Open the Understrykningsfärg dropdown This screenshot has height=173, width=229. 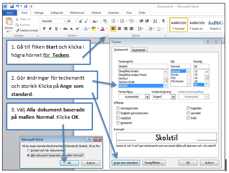(x=207, y=97)
